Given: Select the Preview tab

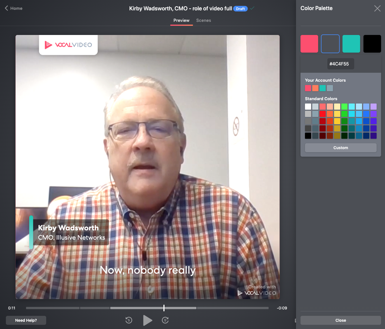Looking at the screenshot, I should [181, 20].
